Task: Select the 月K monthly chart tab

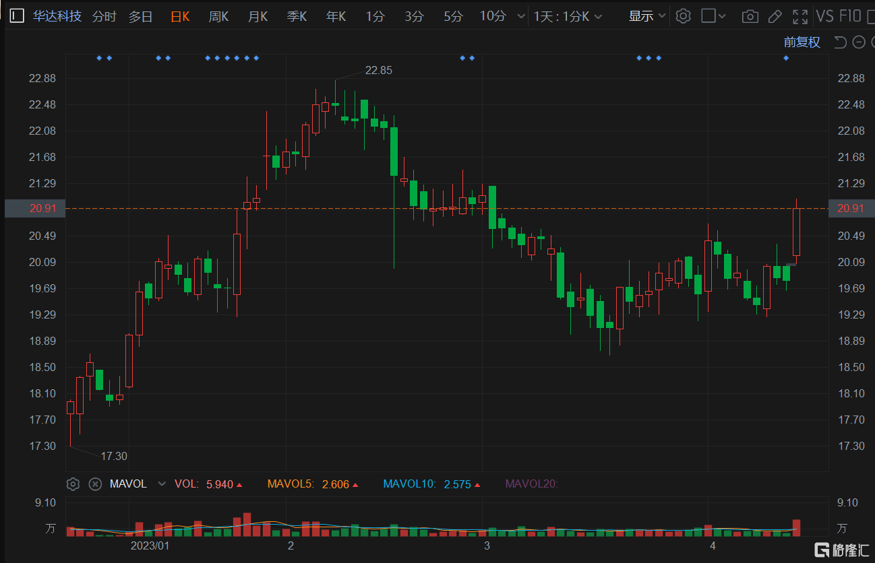Action: (258, 16)
